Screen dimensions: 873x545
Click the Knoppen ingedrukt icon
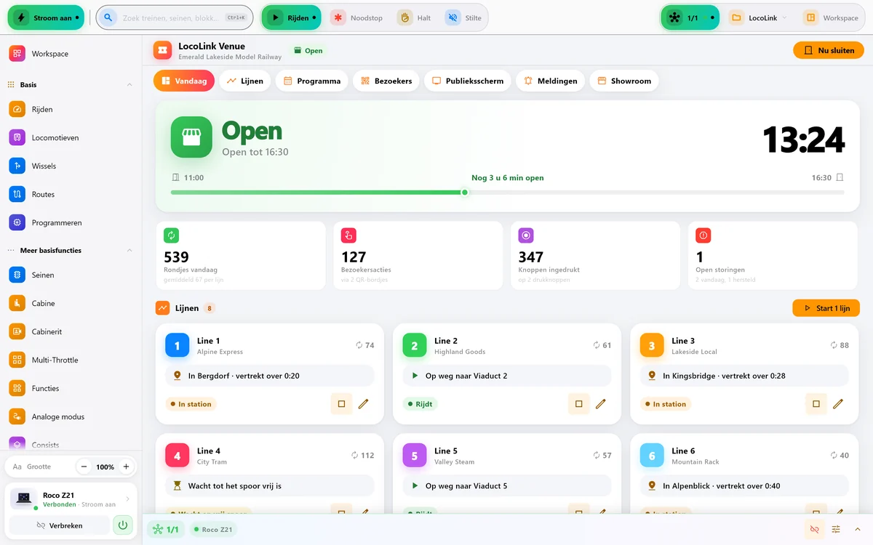(526, 235)
